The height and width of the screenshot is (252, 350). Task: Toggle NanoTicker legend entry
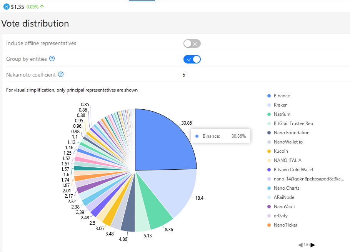(x=282, y=225)
